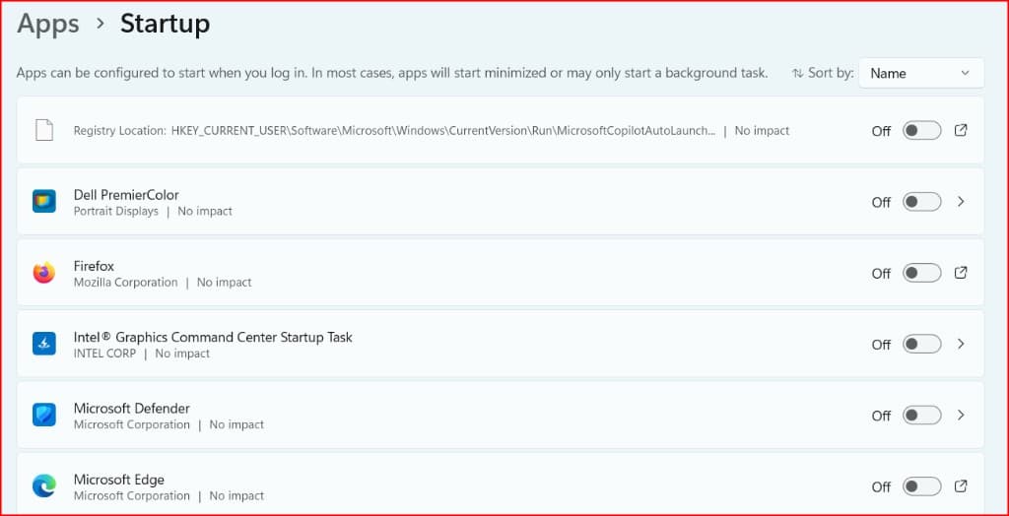
Task: Go back to Apps breadcrumb
Action: [x=48, y=24]
